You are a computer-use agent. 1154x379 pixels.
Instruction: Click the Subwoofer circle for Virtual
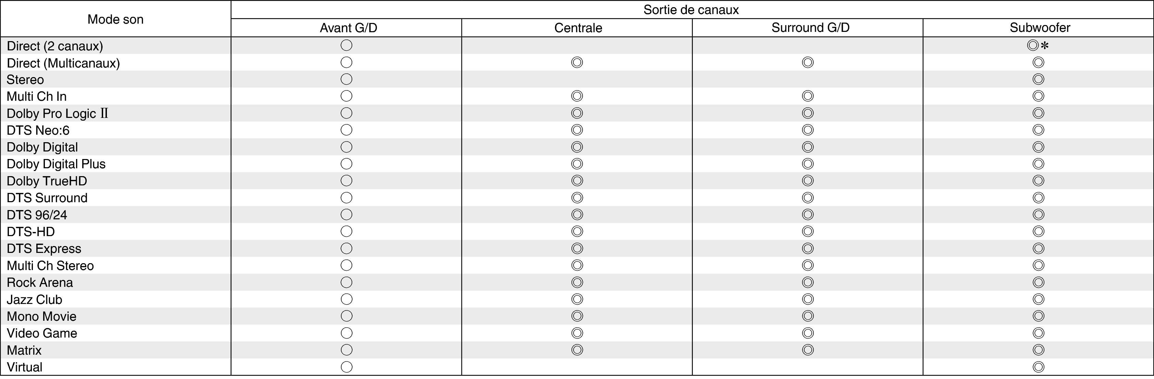coord(1039,367)
